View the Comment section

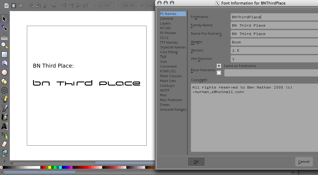[x=168, y=66]
